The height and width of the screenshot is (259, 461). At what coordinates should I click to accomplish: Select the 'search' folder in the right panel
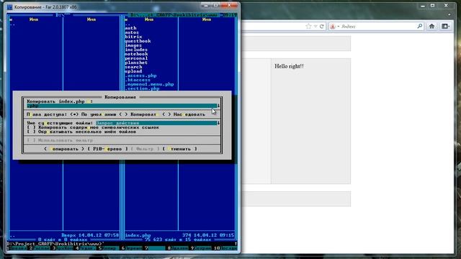[x=133, y=67]
